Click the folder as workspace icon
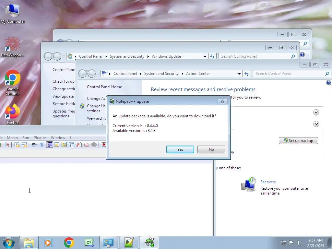332x249 pixels. pos(86,145)
